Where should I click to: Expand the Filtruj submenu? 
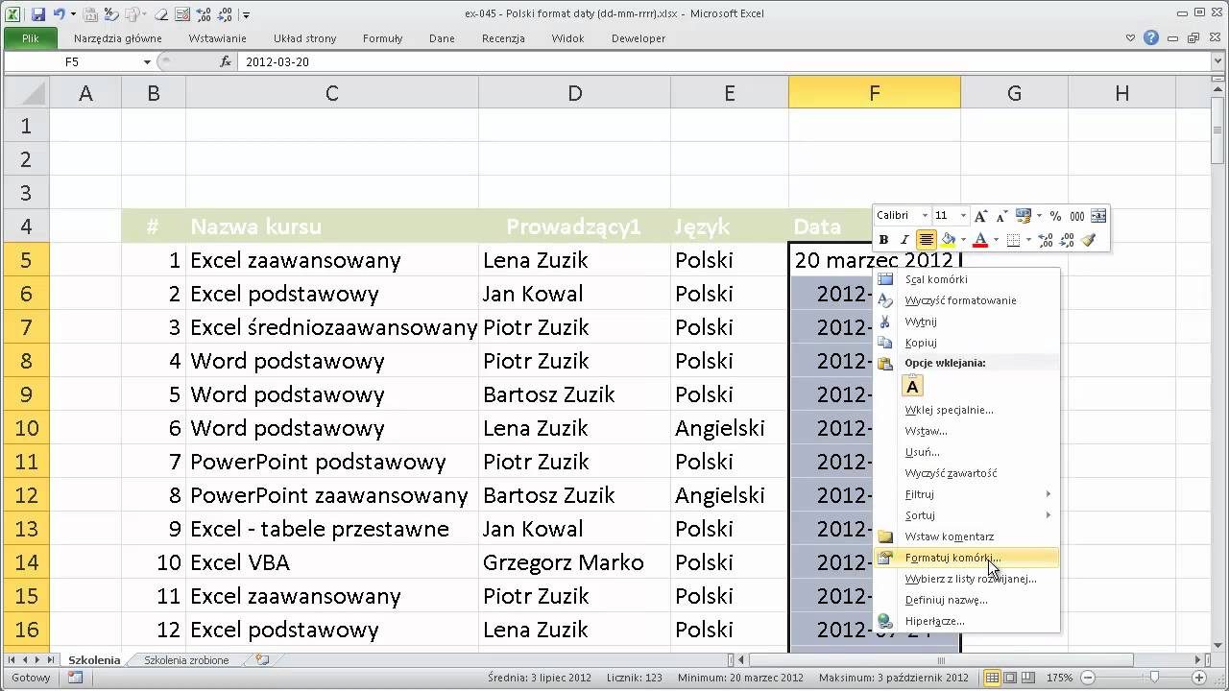(966, 494)
